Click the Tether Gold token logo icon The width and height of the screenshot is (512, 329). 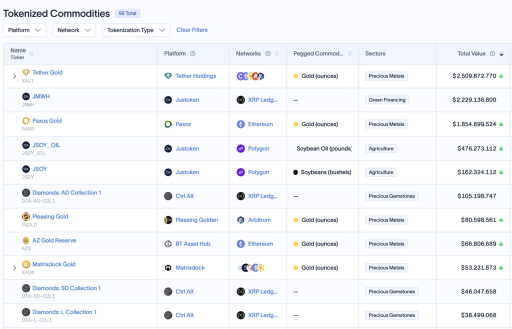click(26, 72)
